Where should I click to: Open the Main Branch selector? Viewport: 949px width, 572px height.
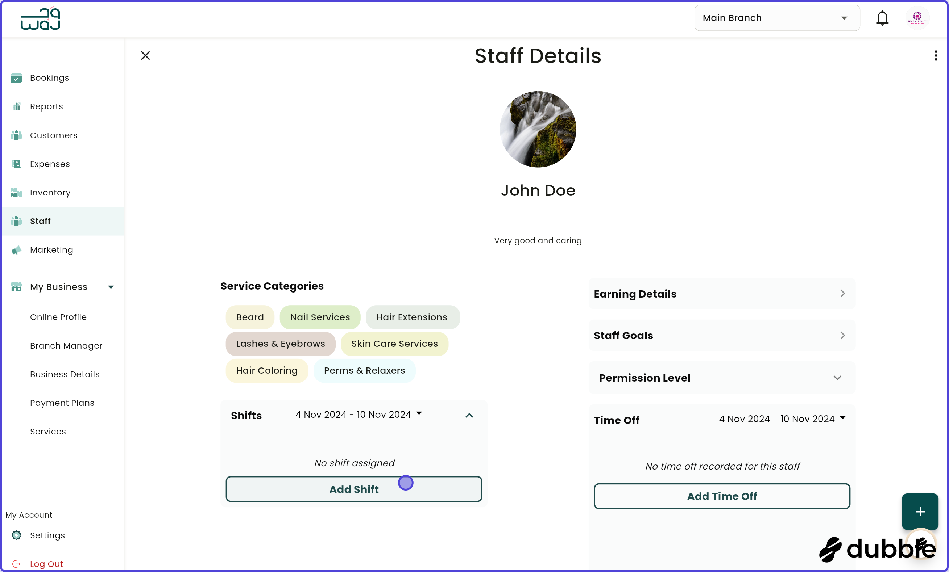[776, 18]
